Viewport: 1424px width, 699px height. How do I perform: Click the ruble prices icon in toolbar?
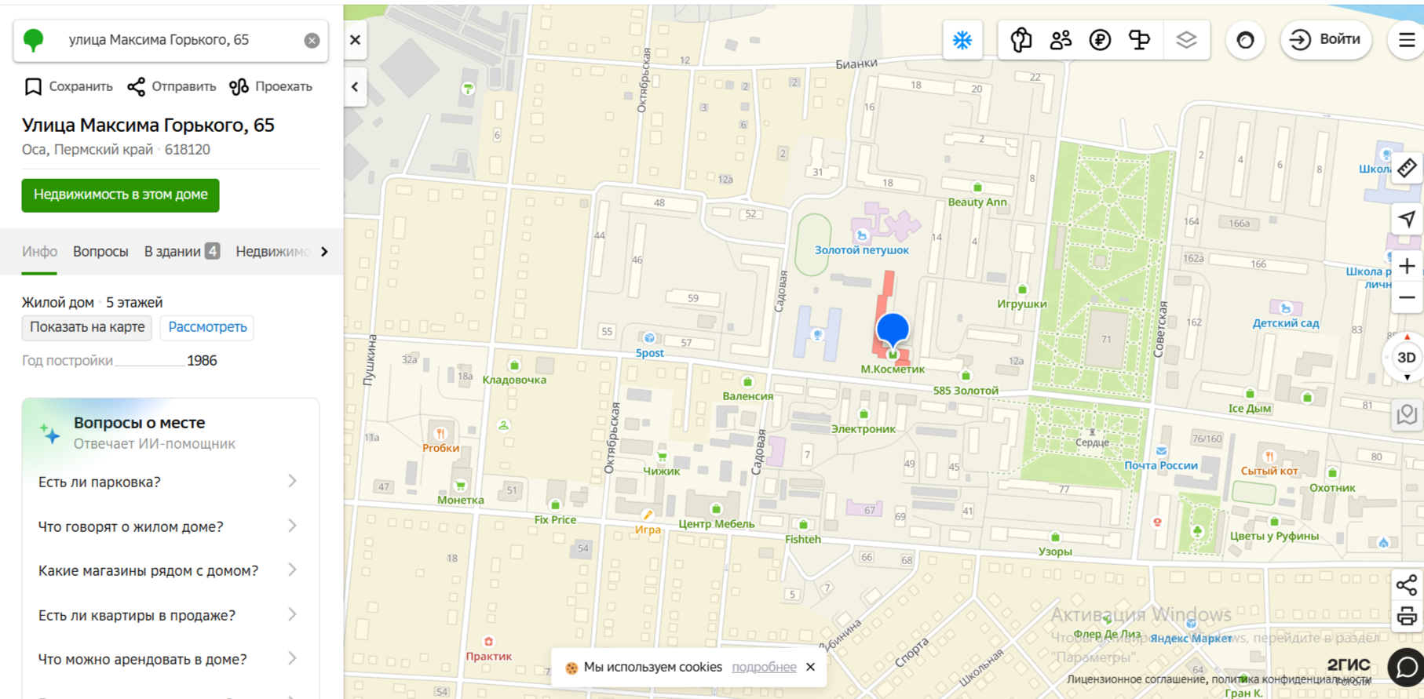pyautogui.click(x=1100, y=40)
